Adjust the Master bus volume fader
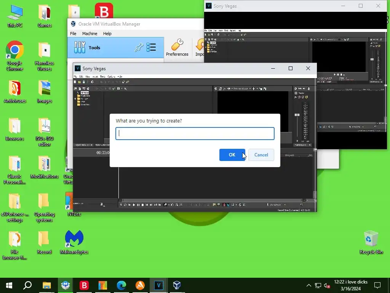This screenshot has width=390, height=293. pos(297,115)
